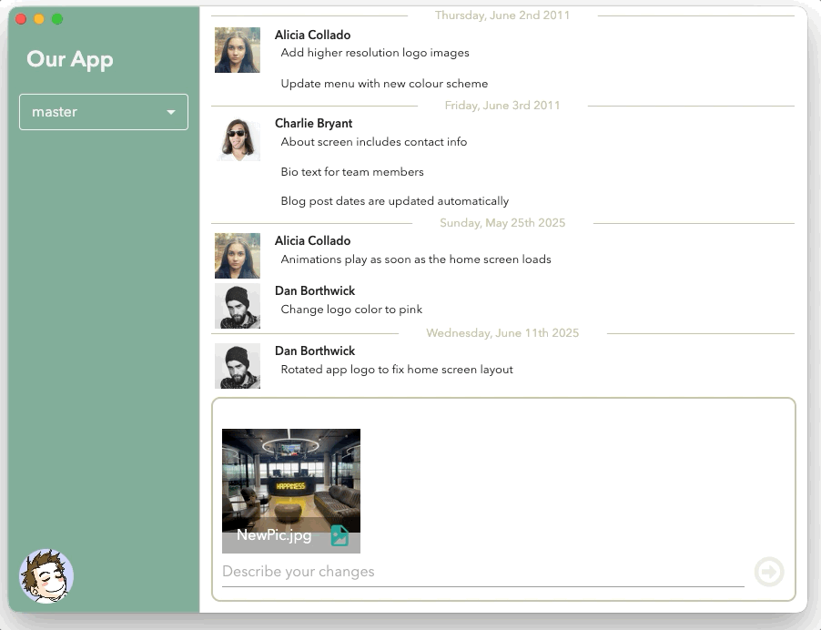Open the cartoon user profile avatar
Image resolution: width=821 pixels, height=630 pixels.
click(x=46, y=576)
